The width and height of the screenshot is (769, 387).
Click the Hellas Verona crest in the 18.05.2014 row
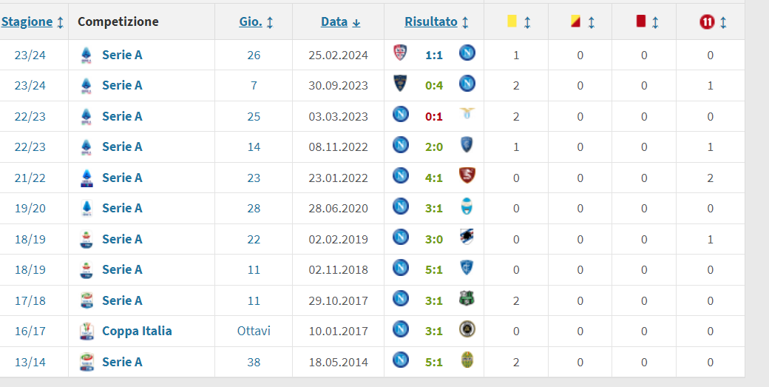click(467, 360)
